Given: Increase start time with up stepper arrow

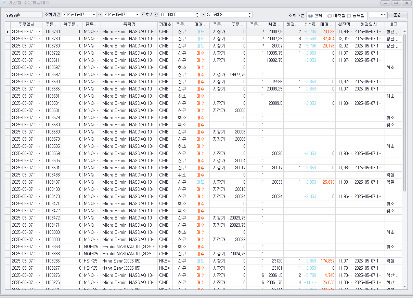Looking at the screenshot, I should [197, 13].
